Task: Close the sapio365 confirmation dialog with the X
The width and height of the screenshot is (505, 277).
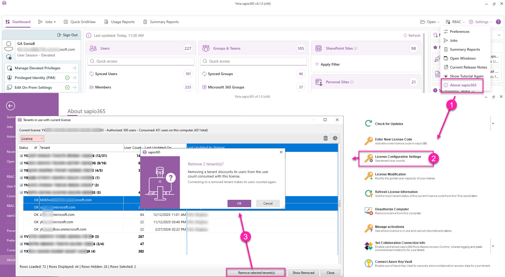Action: pyautogui.click(x=281, y=152)
